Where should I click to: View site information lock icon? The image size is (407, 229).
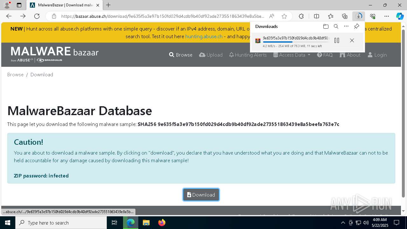[54, 16]
